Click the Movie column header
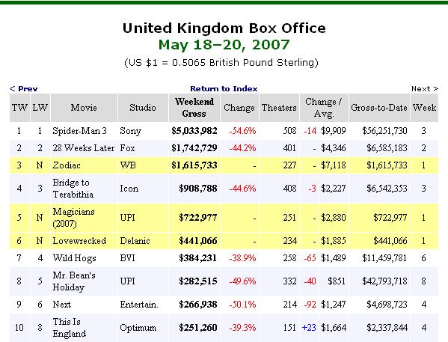This screenshot has width=448, height=342. 84,108
